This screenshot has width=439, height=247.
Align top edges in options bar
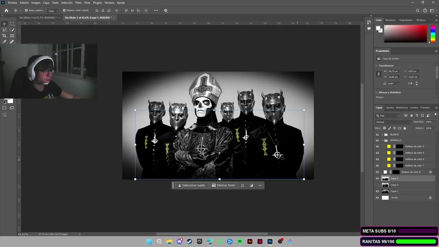pos(127,11)
